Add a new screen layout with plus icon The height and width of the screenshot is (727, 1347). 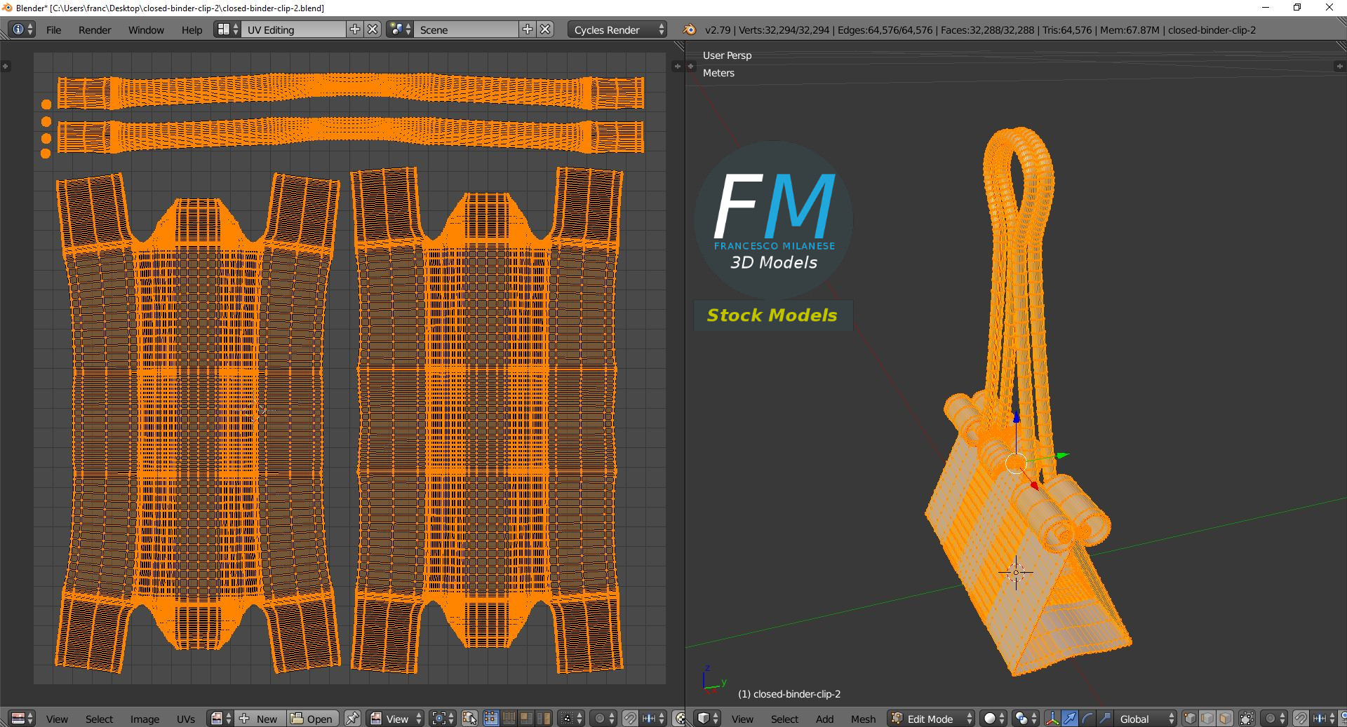pos(355,29)
